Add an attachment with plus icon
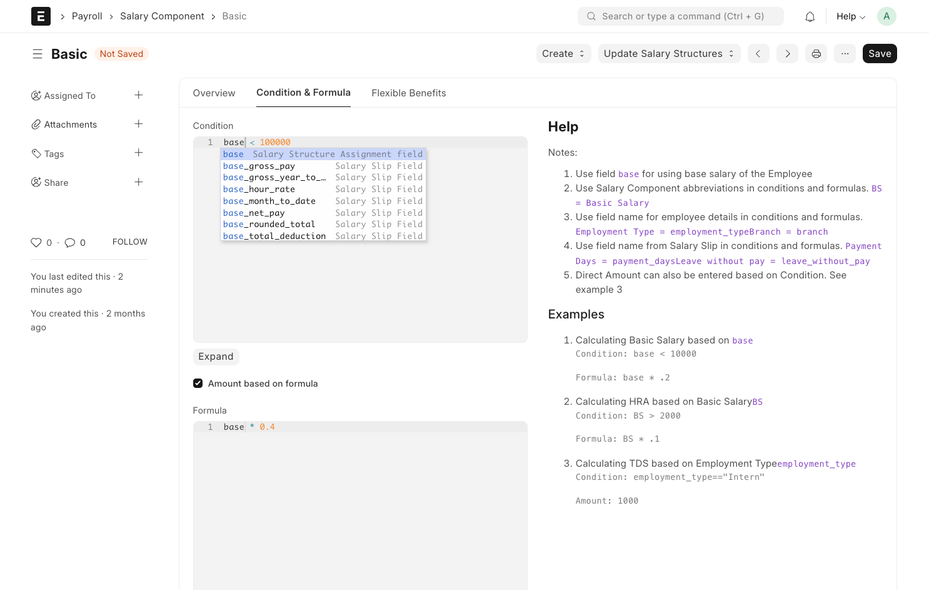The width and height of the screenshot is (929, 590). [139, 124]
